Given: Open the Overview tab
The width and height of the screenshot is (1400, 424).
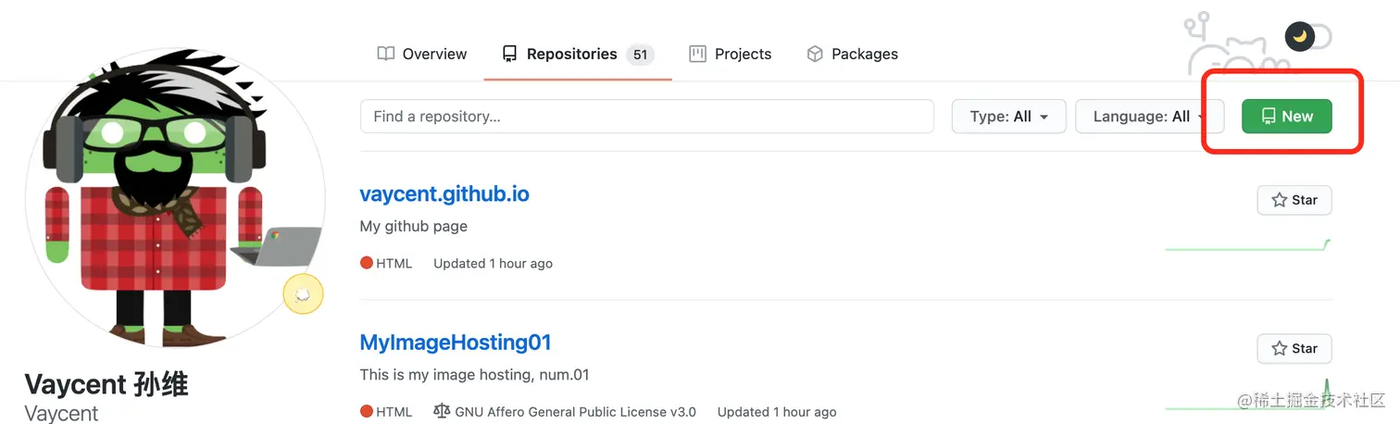Looking at the screenshot, I should 422,54.
